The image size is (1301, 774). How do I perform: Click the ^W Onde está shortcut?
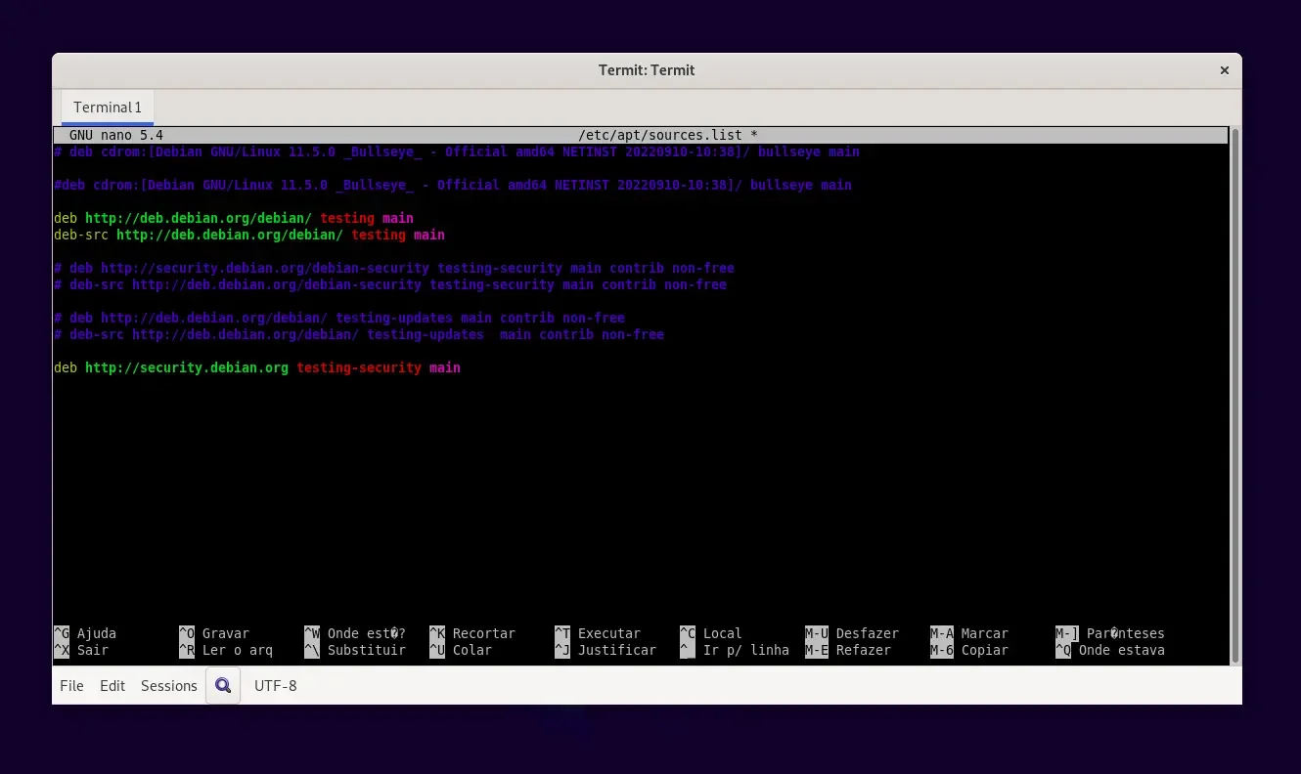tap(355, 633)
